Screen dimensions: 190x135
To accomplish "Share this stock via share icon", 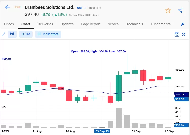I will [180, 10].
